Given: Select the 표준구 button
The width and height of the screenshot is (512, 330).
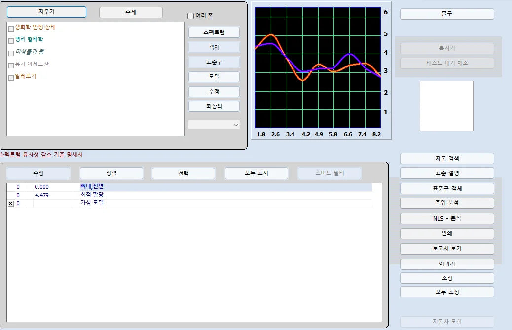Looking at the screenshot, I should [x=214, y=62].
